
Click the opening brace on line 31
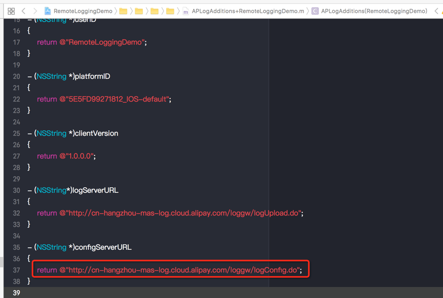[28, 201]
